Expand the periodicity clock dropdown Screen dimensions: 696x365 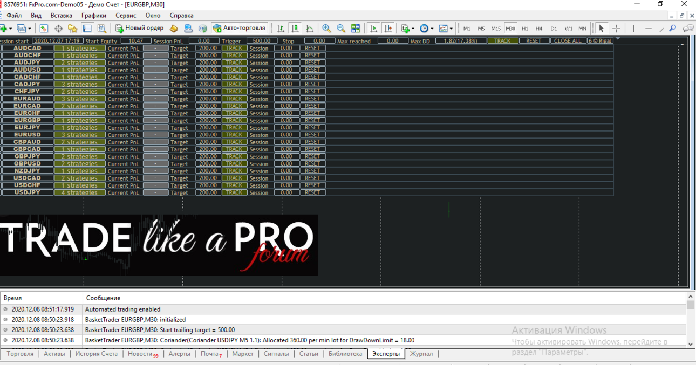pyautogui.click(x=432, y=29)
